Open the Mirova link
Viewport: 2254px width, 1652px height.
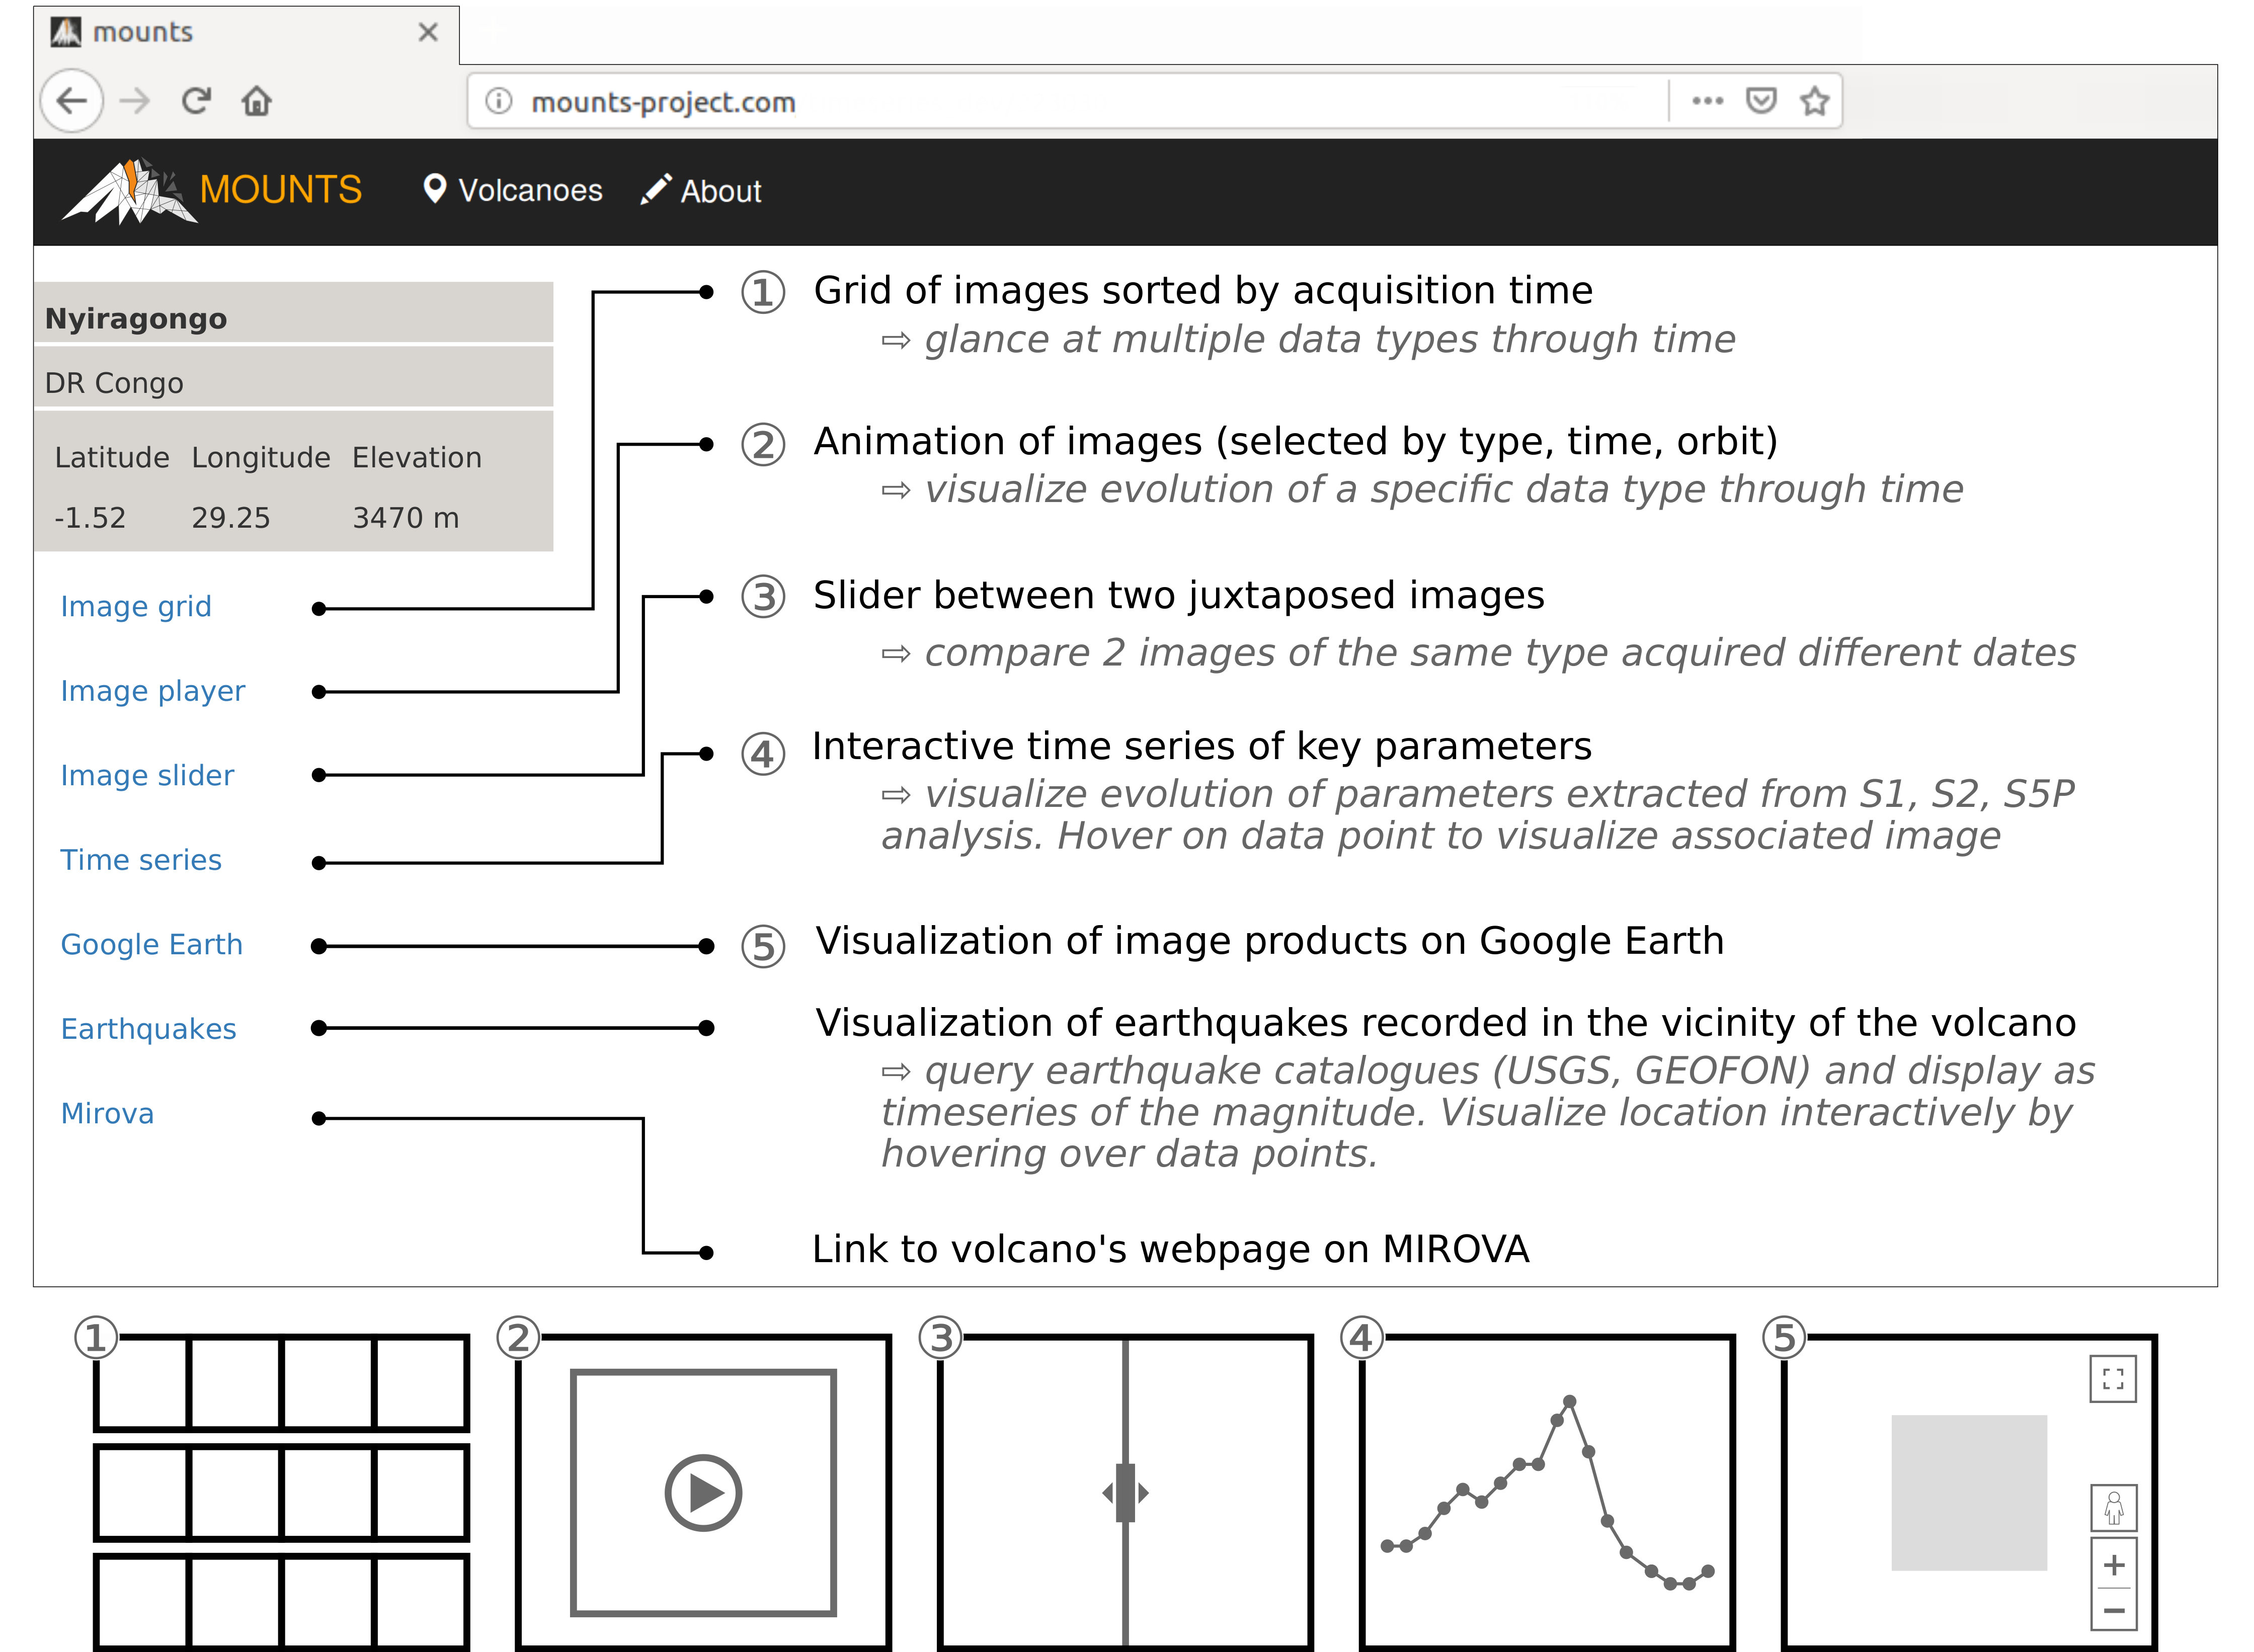point(108,1114)
